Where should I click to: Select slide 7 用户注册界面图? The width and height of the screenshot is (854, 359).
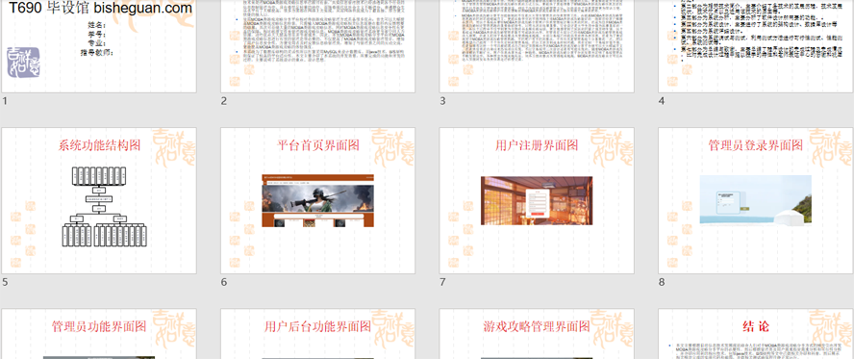(537, 200)
